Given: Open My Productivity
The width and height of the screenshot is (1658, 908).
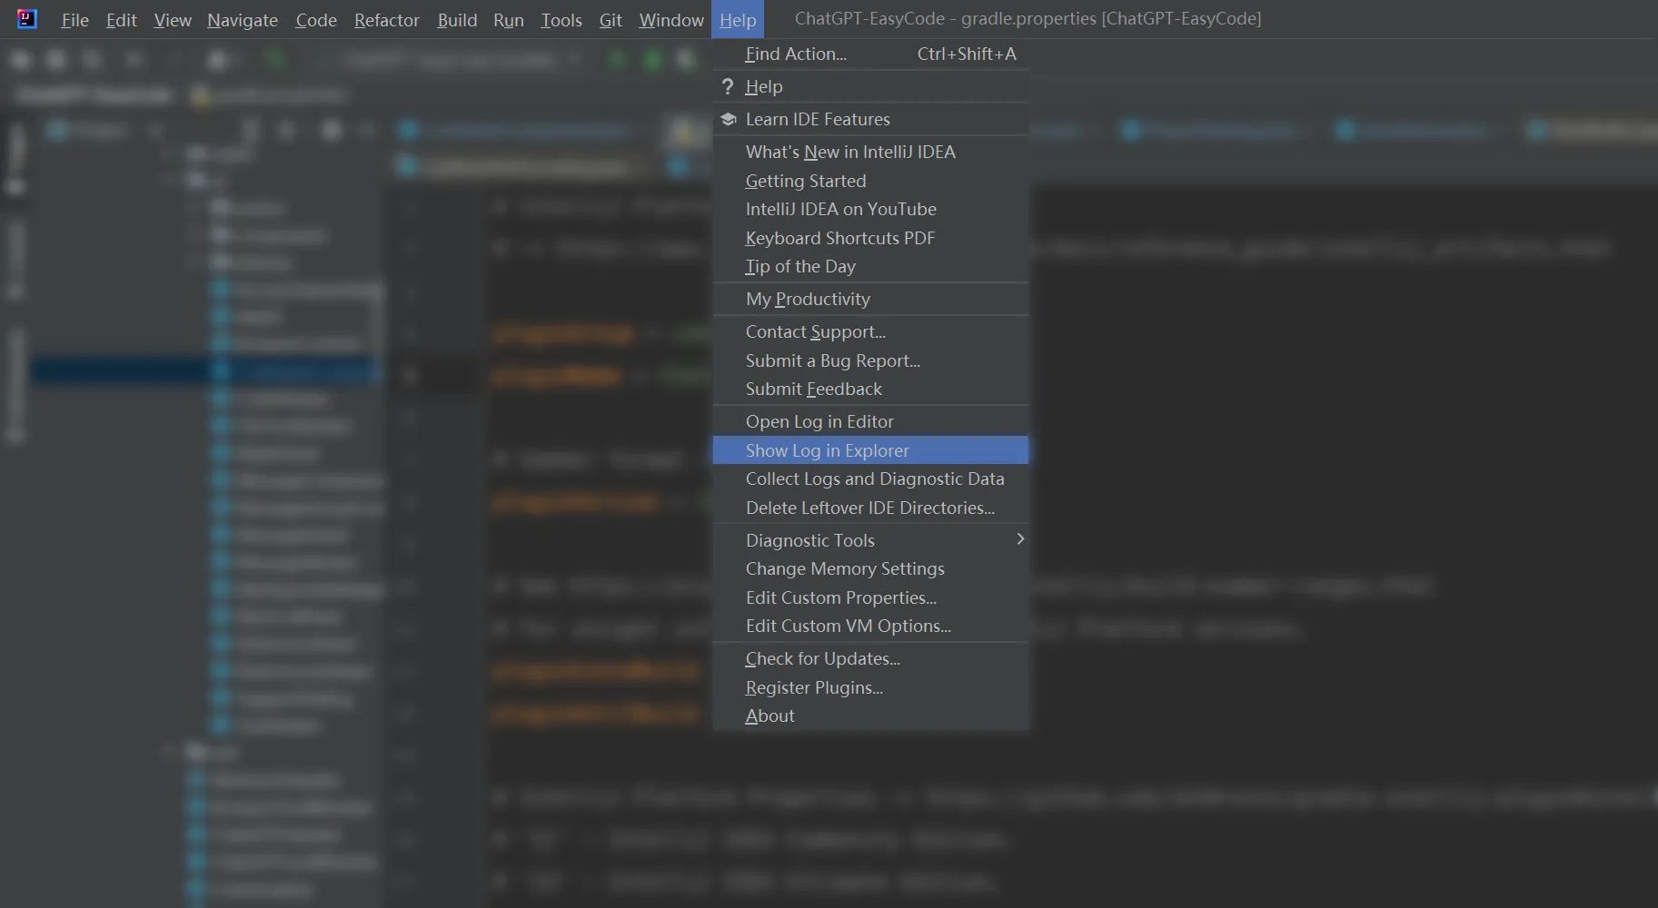Looking at the screenshot, I should [x=870, y=299].
